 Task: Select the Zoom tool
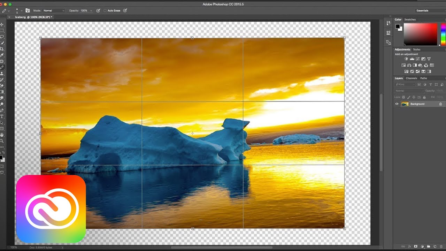(2, 141)
